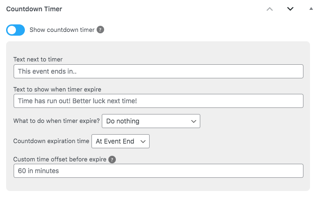This screenshot has width=318, height=198.
Task: Click the Text to show when timer expire label
Action: 57,90
